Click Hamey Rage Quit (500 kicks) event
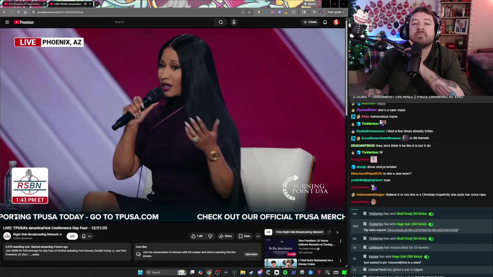This screenshot has width=493, height=277. tap(422, 259)
